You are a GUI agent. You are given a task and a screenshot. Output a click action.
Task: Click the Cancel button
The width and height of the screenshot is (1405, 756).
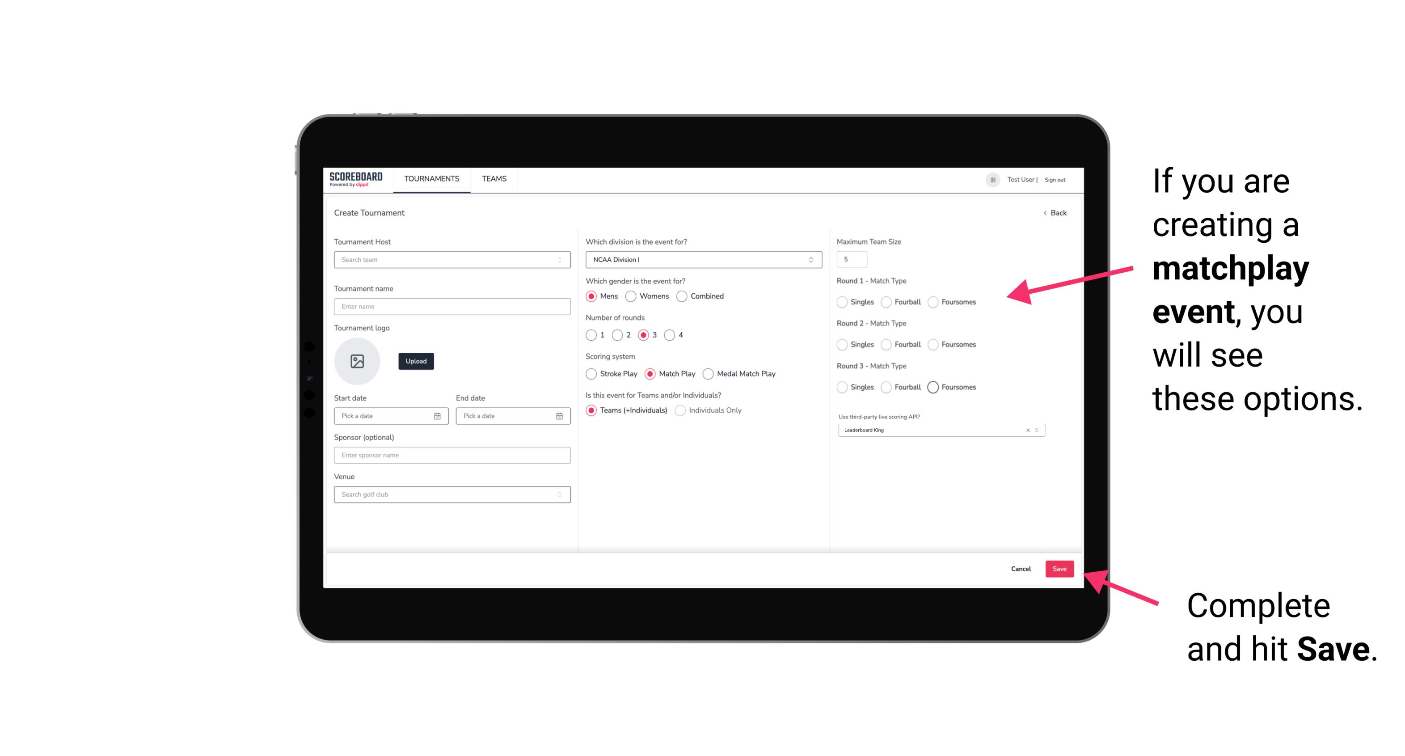[1021, 569]
